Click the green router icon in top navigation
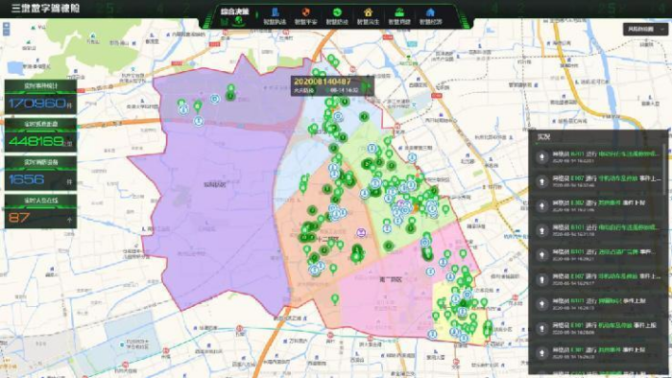The width and height of the screenshot is (672, 378). pyautogui.click(x=399, y=12)
